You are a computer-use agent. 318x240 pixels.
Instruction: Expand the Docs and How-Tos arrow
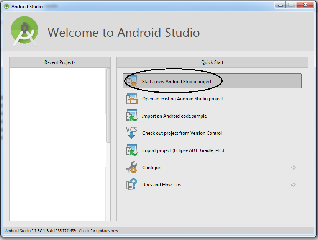coord(293,185)
